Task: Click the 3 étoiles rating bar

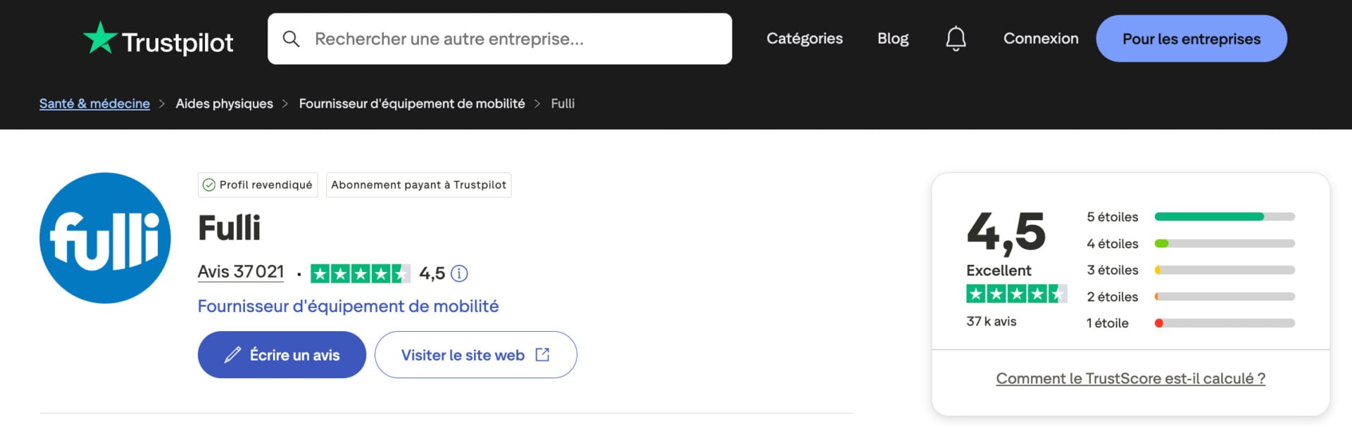Action: [x=1225, y=270]
